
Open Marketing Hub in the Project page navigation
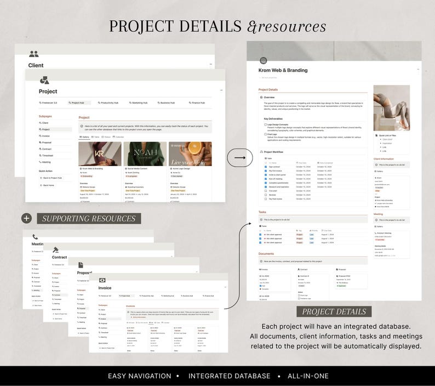[x=139, y=103]
